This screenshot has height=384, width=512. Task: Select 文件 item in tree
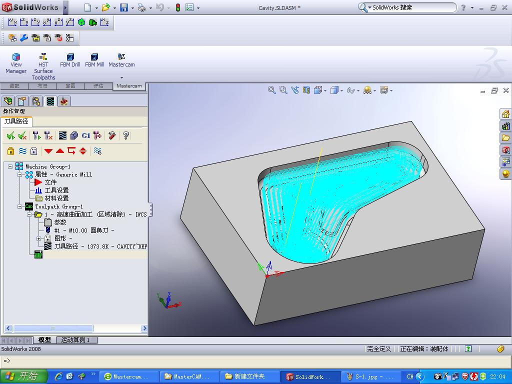tap(50, 182)
